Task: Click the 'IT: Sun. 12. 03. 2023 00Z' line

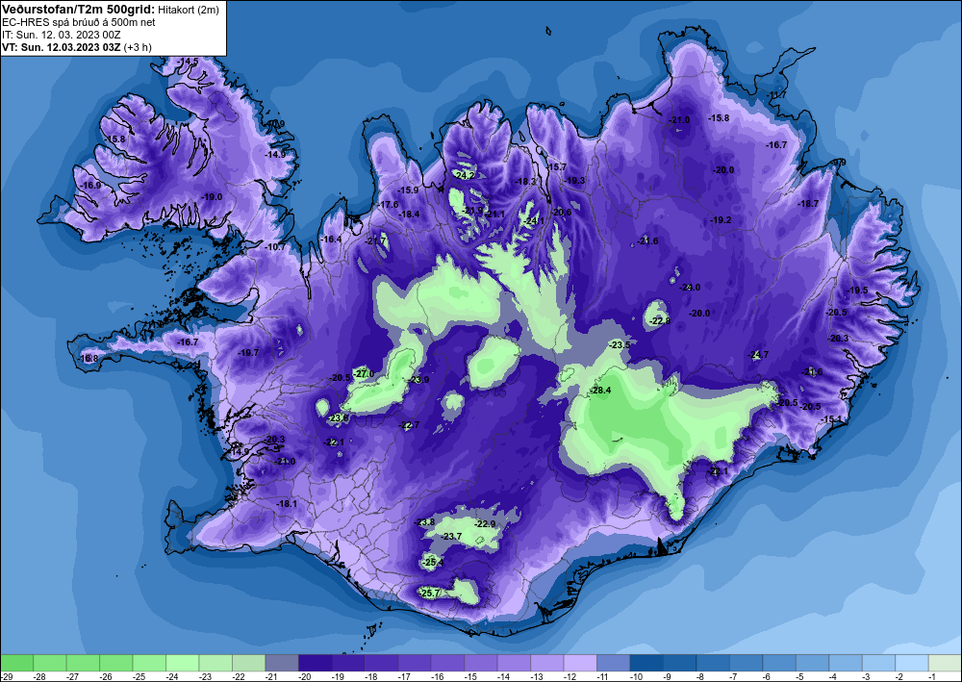Action: click(x=62, y=35)
